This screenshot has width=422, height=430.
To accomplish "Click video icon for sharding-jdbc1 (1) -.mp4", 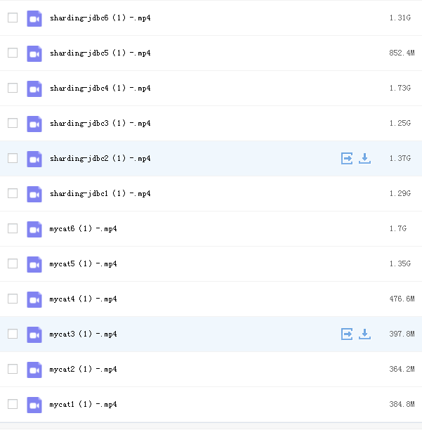I will (34, 194).
